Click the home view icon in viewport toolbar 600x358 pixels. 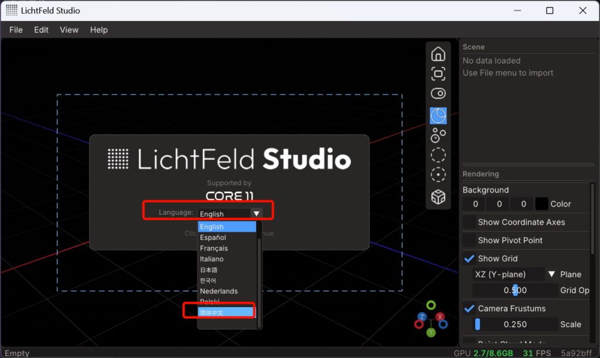click(438, 54)
